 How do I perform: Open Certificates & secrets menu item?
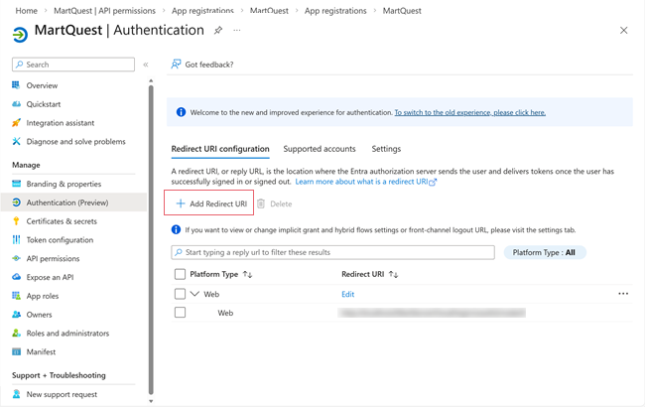[x=62, y=221]
